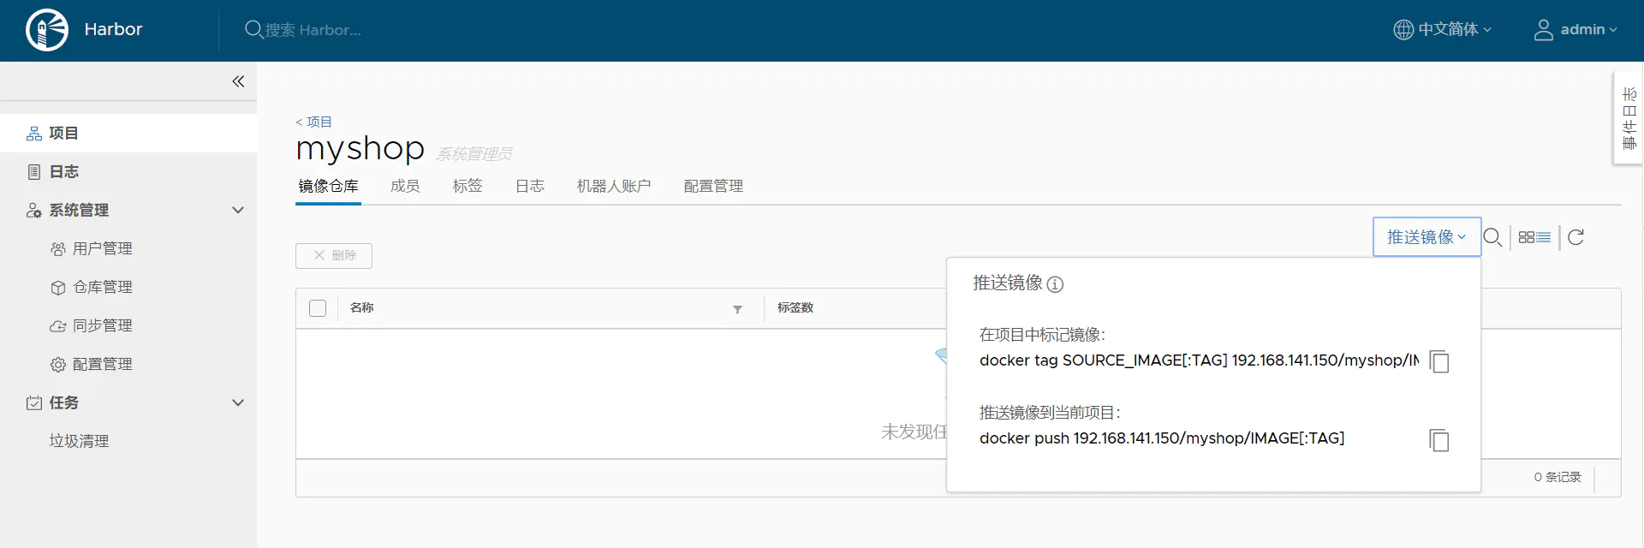Click the filter icon in 名称 column

(x=737, y=309)
